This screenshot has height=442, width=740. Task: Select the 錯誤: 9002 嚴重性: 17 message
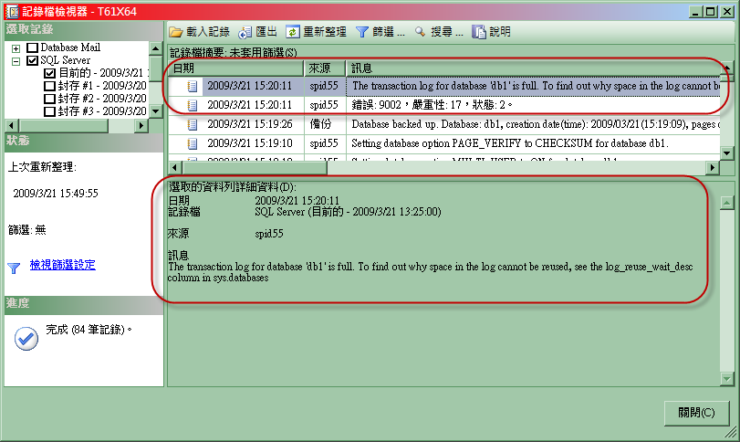432,105
